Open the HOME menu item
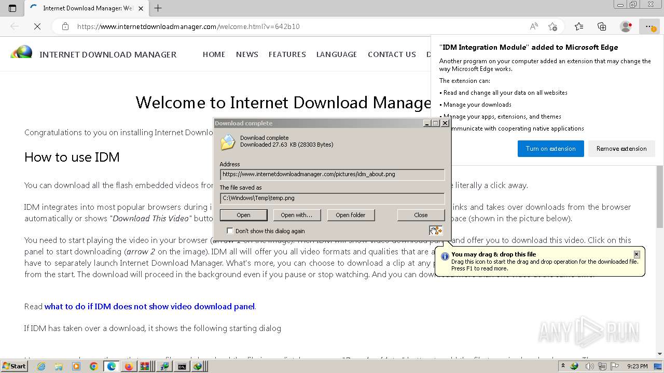The image size is (664, 373). tap(214, 54)
